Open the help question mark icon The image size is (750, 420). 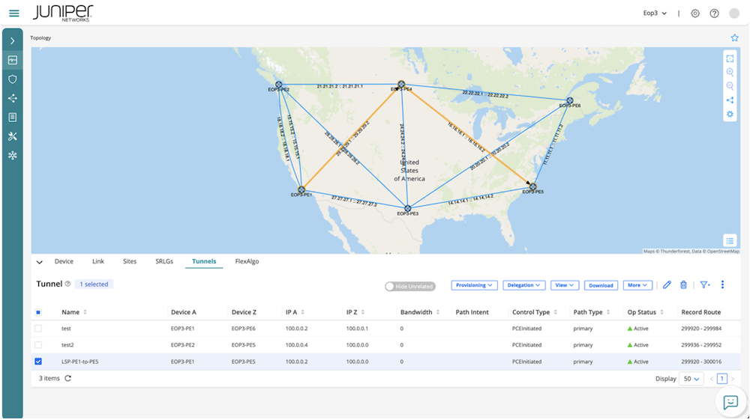pyautogui.click(x=714, y=13)
